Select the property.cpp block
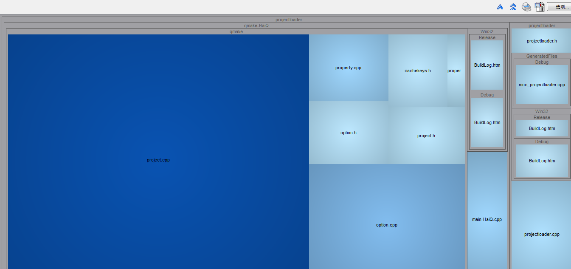571x269 pixels. (x=349, y=68)
